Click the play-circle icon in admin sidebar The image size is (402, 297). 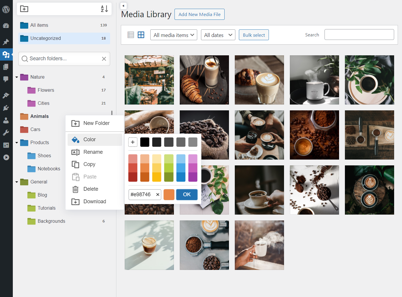[x=6, y=158]
